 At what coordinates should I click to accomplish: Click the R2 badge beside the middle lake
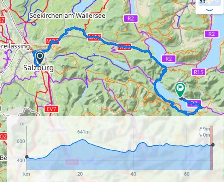pos(168,59)
